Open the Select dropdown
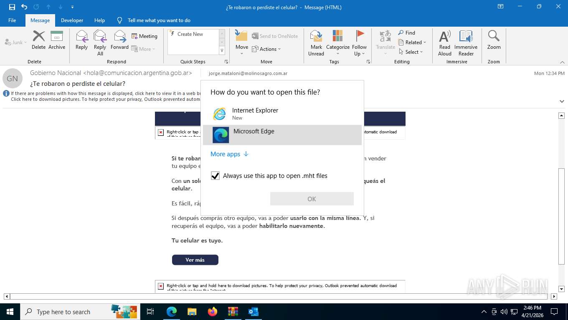568x320 pixels. pyautogui.click(x=411, y=52)
